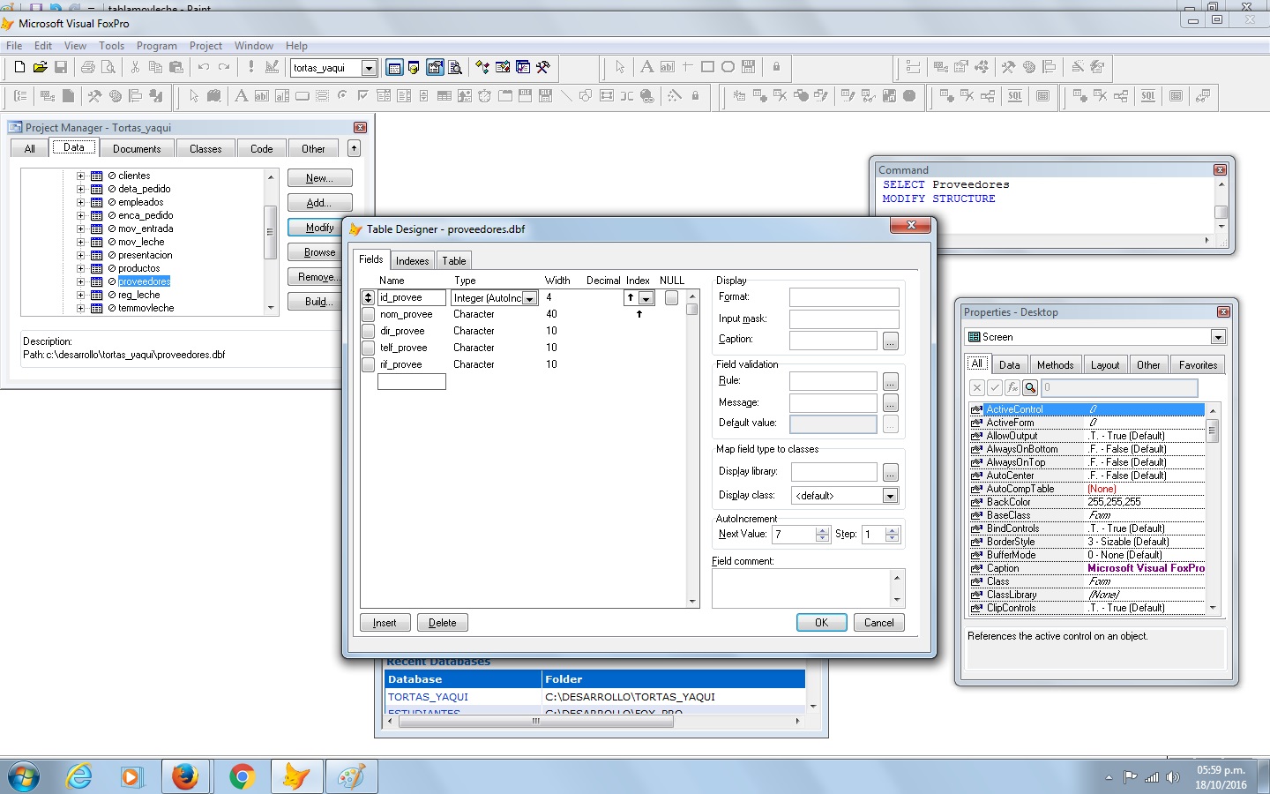This screenshot has height=794, width=1270.
Task: Click row selector button for telf_provee field
Action: [x=368, y=348]
